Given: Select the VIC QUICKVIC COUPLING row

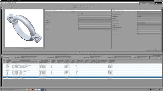Looking at the screenshot, I should point(82,65).
